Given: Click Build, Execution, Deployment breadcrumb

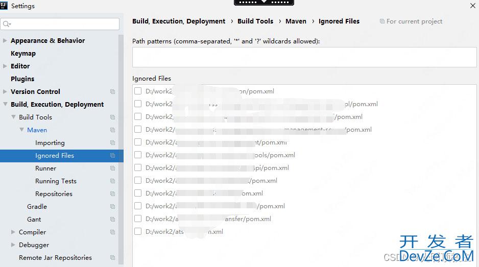Looking at the screenshot, I should [x=179, y=21].
